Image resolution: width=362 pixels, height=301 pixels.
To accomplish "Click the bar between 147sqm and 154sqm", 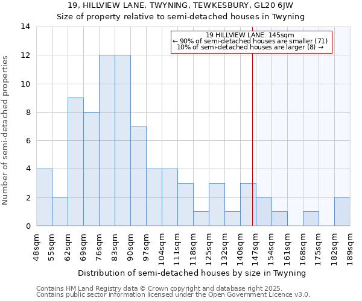I will [264, 212].
